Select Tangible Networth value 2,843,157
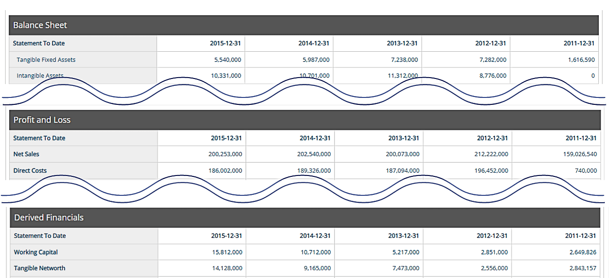Screen dimensions: 609x278 (583, 268)
